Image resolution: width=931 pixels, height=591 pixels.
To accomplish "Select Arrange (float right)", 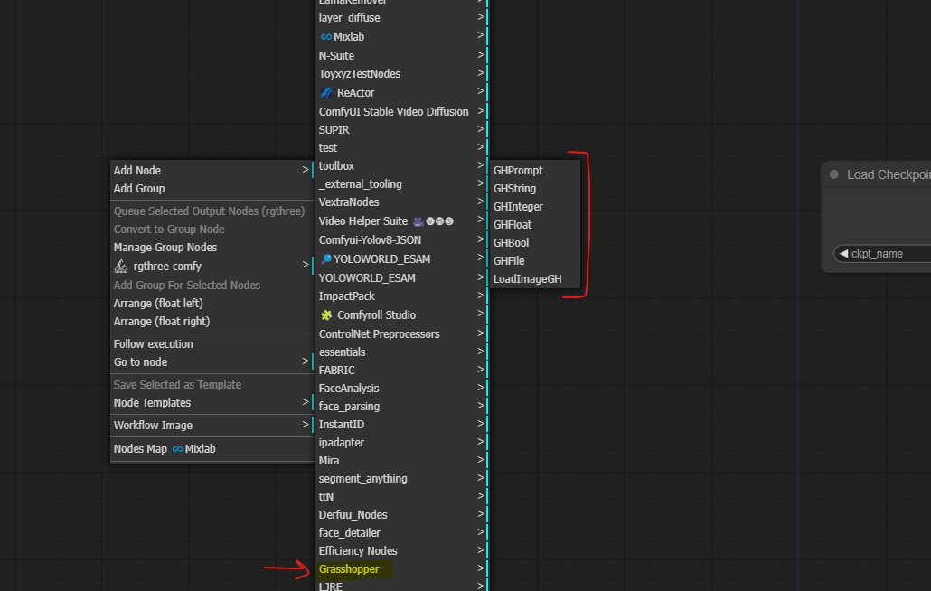I will pyautogui.click(x=212, y=322).
